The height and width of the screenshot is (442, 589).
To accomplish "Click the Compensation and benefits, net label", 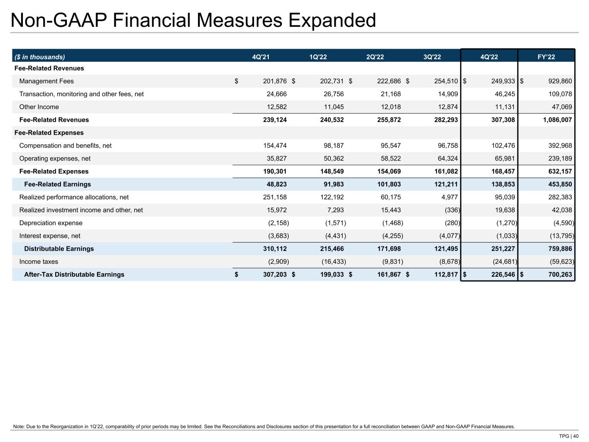I will 65,146.
